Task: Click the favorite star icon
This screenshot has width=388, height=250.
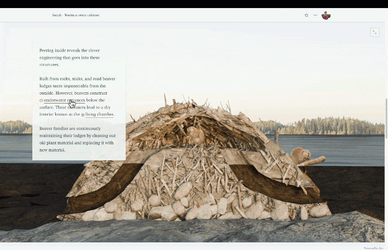Action: [x=306, y=15]
